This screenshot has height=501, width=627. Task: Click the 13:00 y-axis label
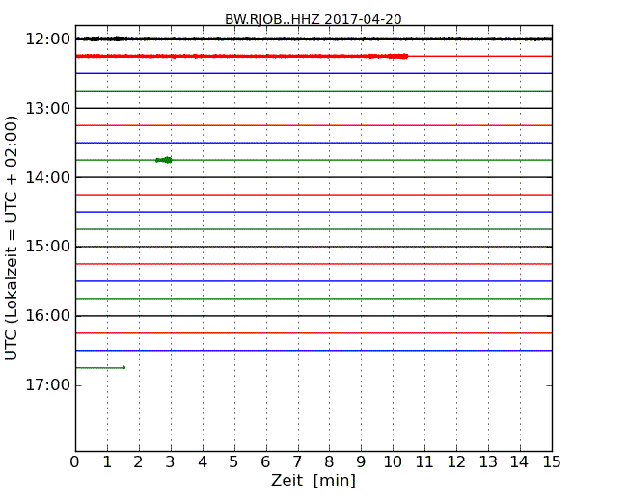click(x=47, y=108)
